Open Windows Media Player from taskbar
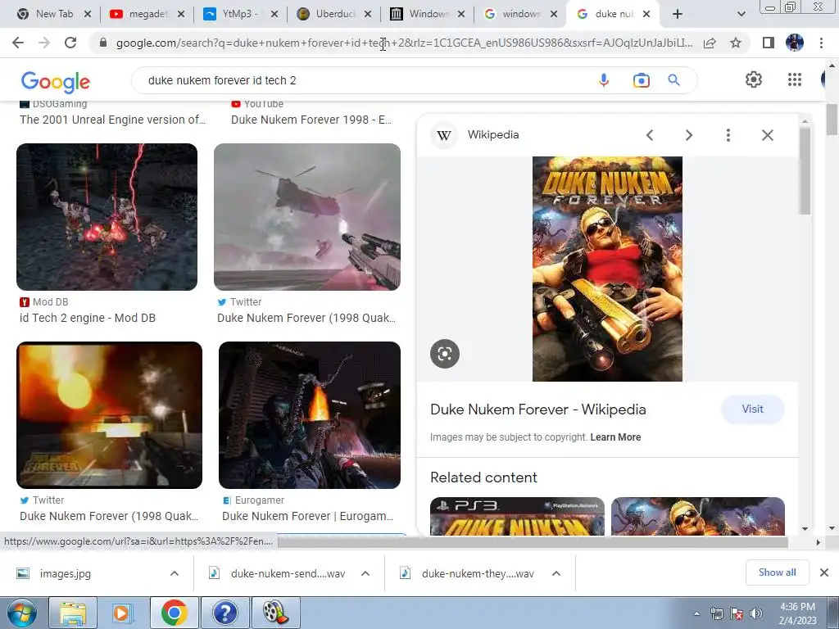839x629 pixels. (123, 613)
